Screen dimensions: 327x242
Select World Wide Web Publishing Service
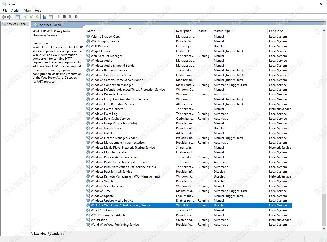pos(189,225)
